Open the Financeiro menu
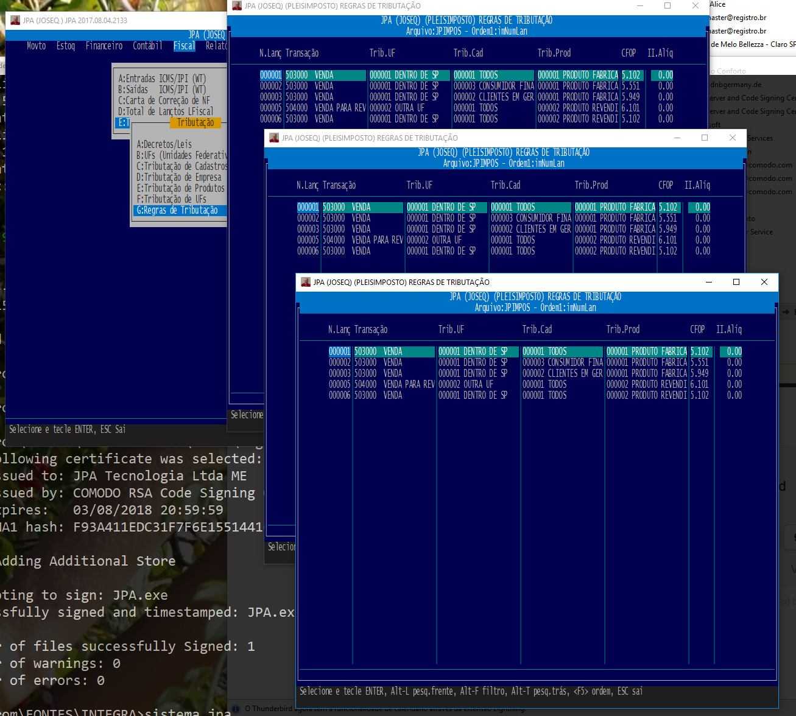Screen dimensions: 796x716 104,46
